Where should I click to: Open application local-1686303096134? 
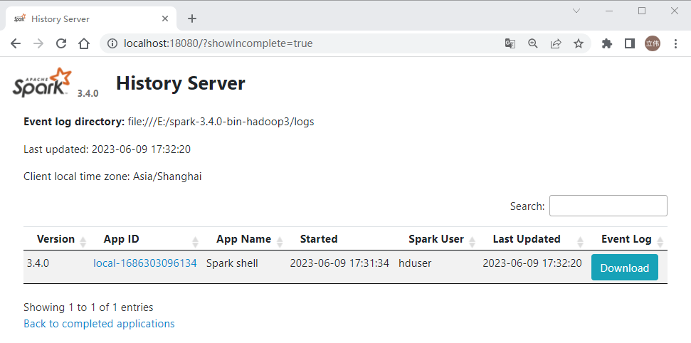[x=144, y=263]
